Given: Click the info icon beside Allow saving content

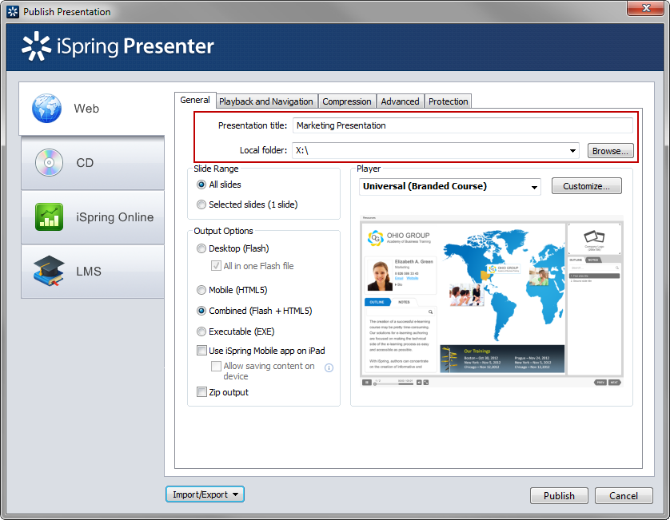Looking at the screenshot, I should coord(329,368).
